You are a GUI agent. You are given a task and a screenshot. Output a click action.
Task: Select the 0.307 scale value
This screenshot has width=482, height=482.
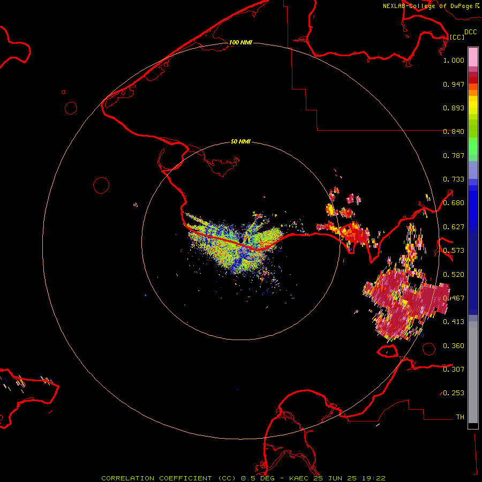(454, 370)
